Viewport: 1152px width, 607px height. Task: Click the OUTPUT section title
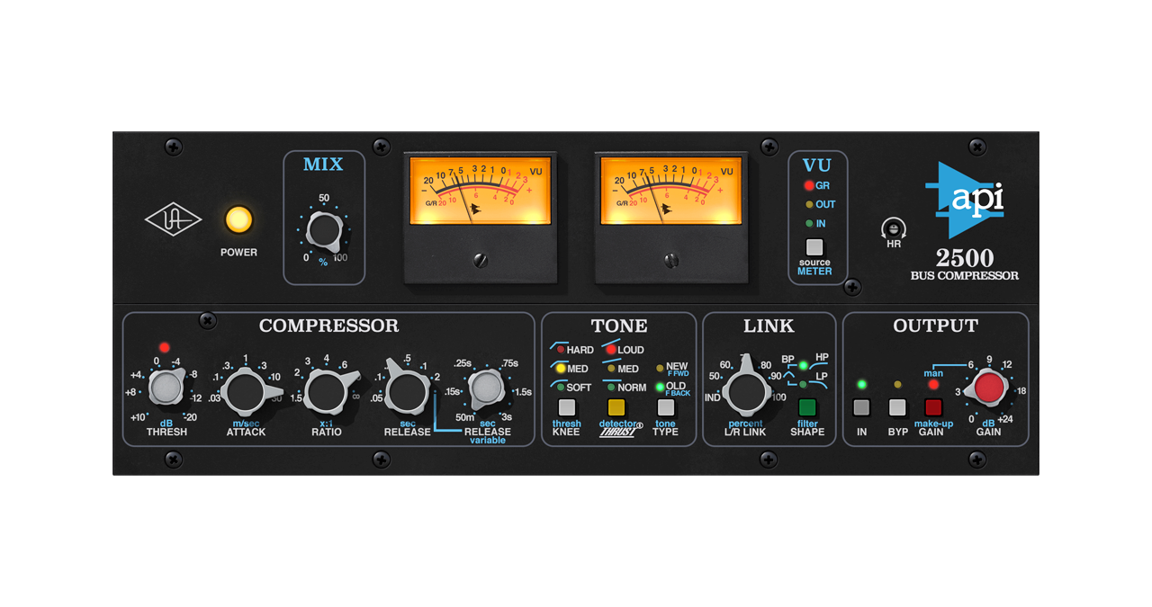[935, 326]
